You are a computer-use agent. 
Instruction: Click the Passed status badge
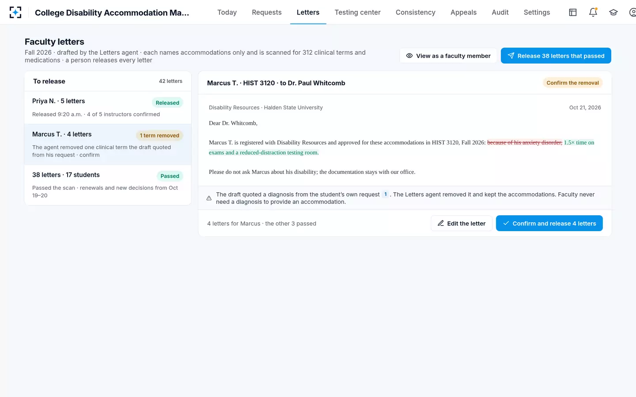tap(170, 176)
